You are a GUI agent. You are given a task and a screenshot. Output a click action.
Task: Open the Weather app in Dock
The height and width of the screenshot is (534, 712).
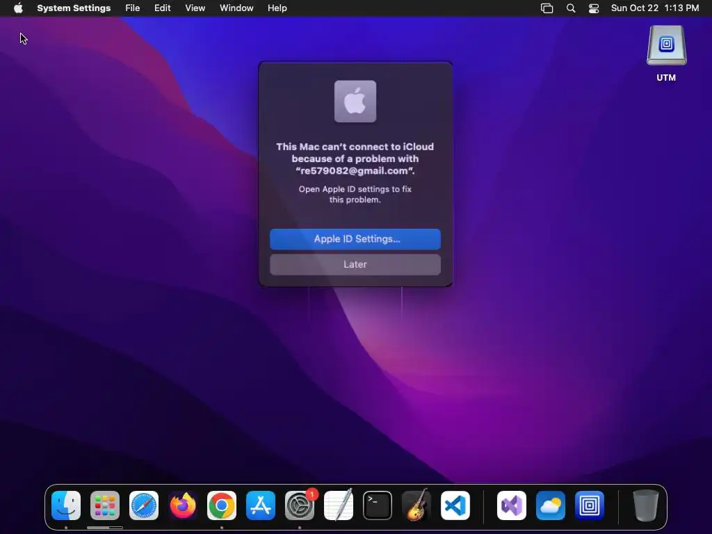tap(551, 505)
